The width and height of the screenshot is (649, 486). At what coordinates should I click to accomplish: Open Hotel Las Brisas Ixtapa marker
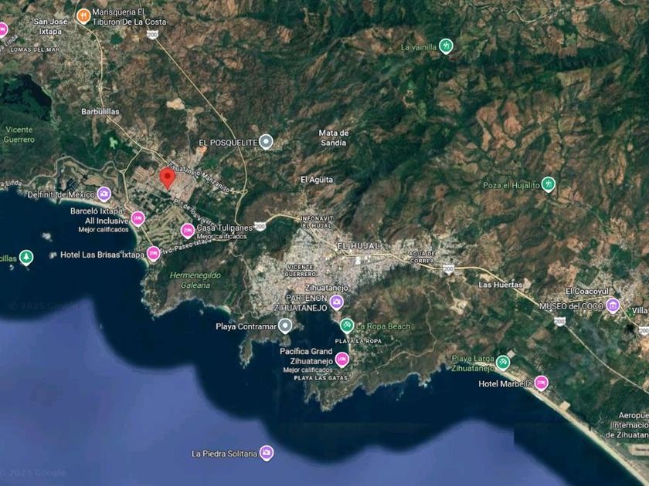153,254
